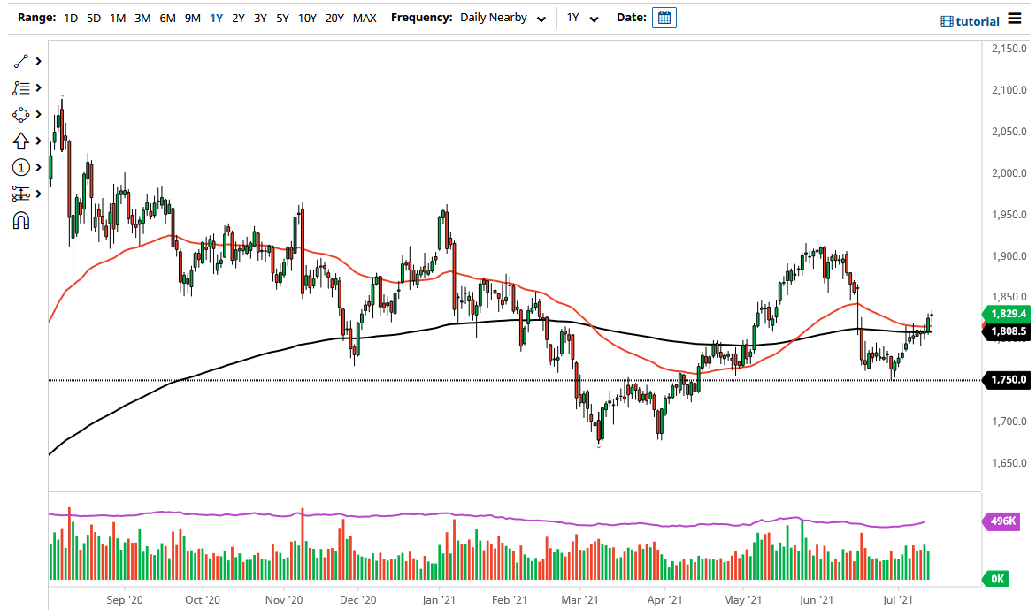The width and height of the screenshot is (1036, 616).
Task: Click the Sep '20 date axis label
Action: (x=125, y=599)
